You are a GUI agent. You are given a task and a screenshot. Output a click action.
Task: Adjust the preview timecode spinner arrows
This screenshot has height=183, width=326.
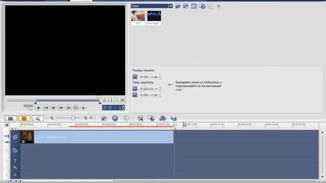(123, 108)
